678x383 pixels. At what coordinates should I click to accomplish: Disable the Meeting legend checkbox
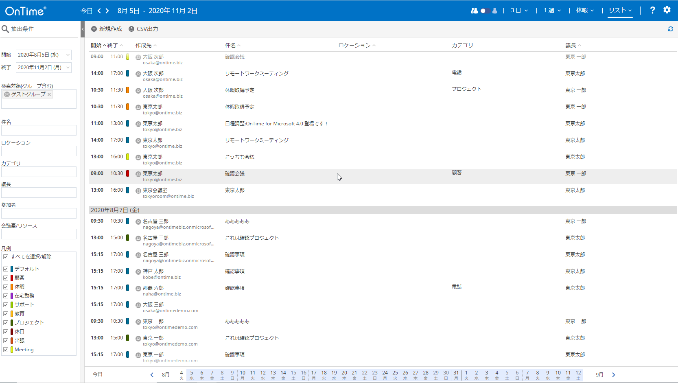tap(6, 350)
